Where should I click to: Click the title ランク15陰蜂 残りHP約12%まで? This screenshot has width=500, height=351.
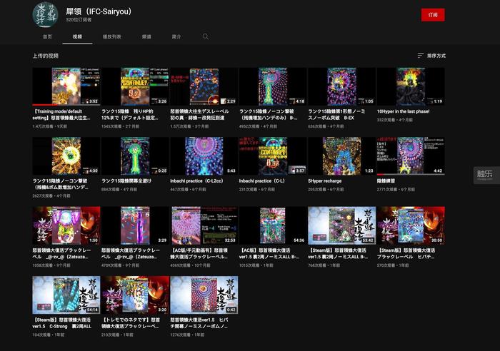click(x=130, y=115)
